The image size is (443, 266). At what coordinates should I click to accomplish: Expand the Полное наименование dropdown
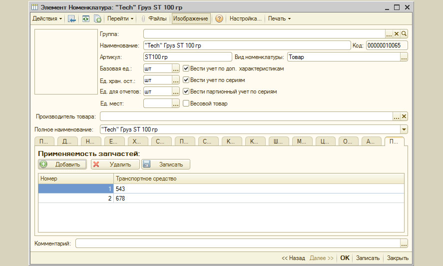coord(404,129)
